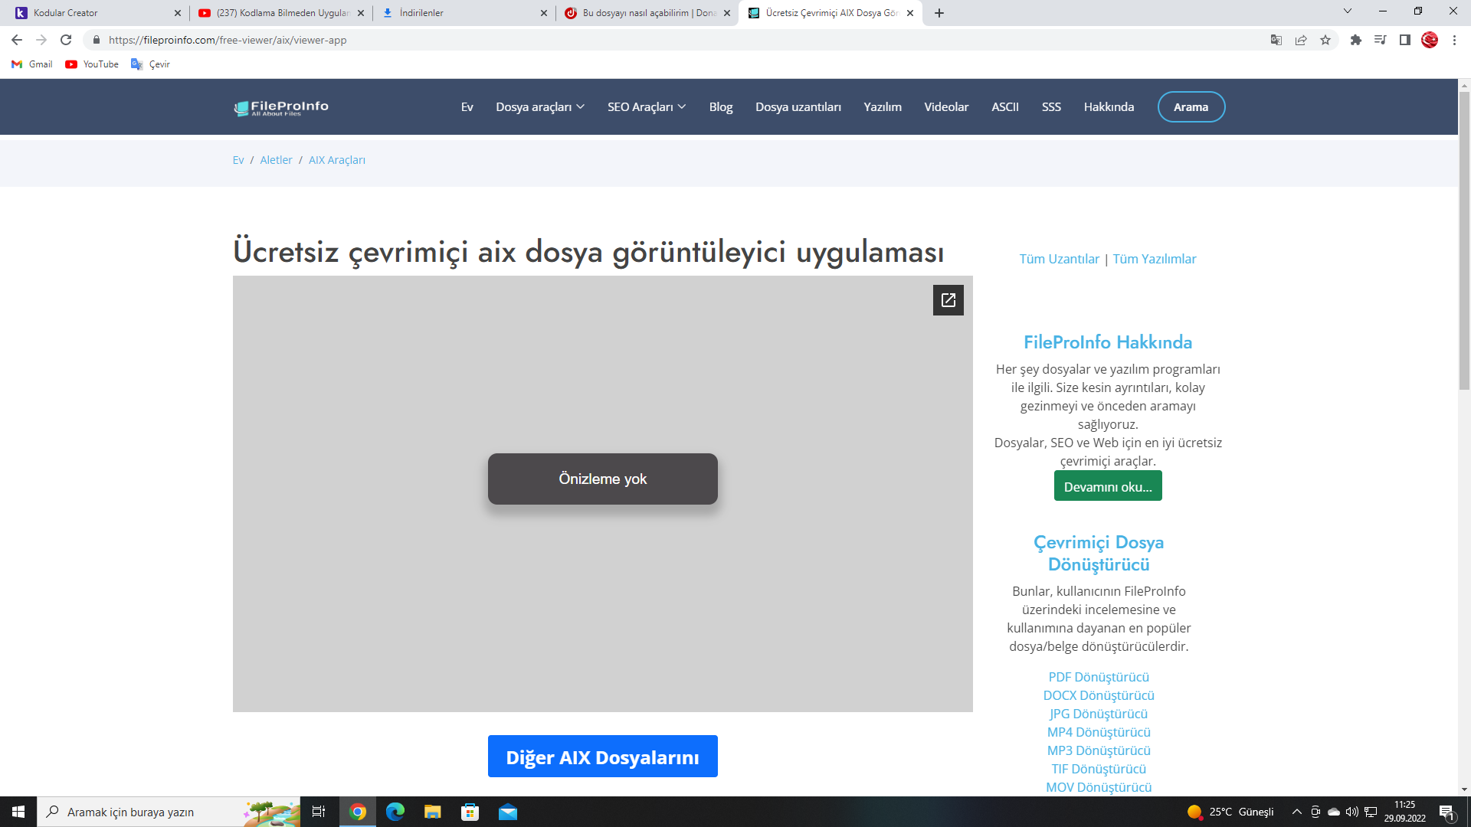Screen dimensions: 1471x827
Task: Click the share page icon
Action: coord(1301,40)
